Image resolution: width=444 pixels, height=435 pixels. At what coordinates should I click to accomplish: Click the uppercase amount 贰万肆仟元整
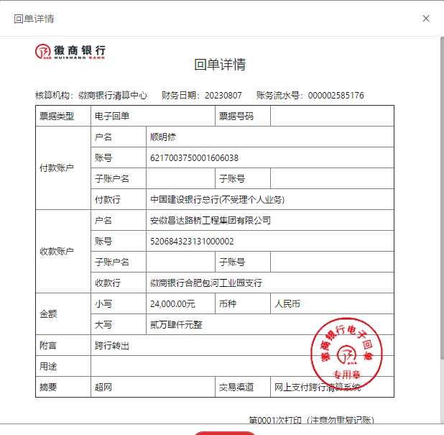click(176, 324)
